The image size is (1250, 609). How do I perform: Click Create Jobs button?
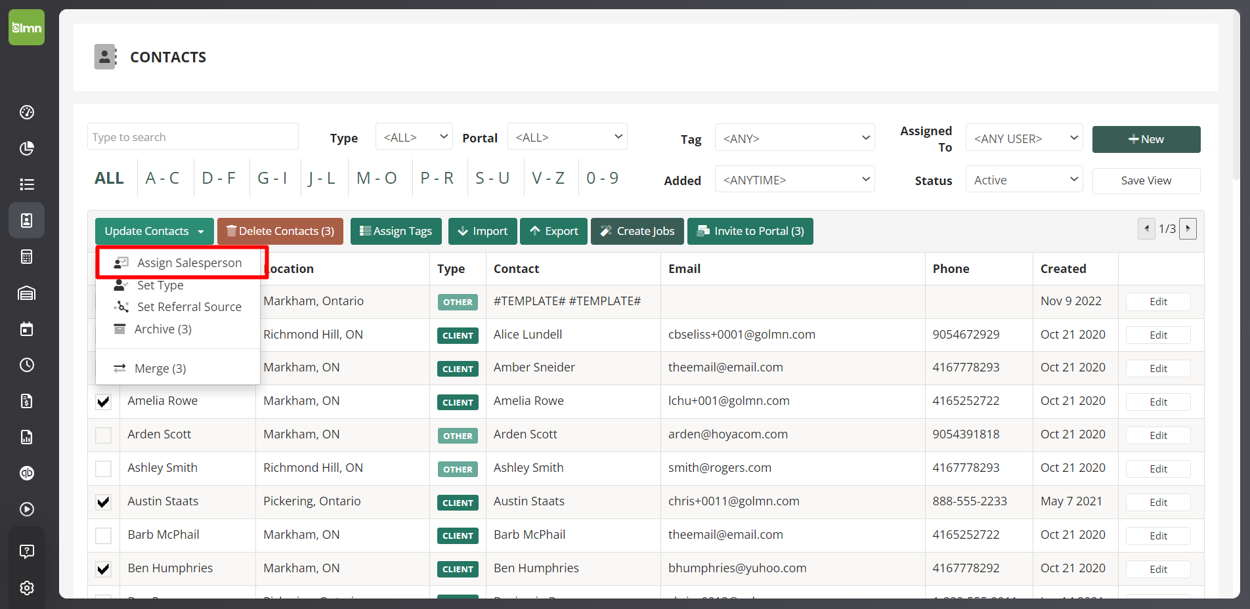pos(637,231)
